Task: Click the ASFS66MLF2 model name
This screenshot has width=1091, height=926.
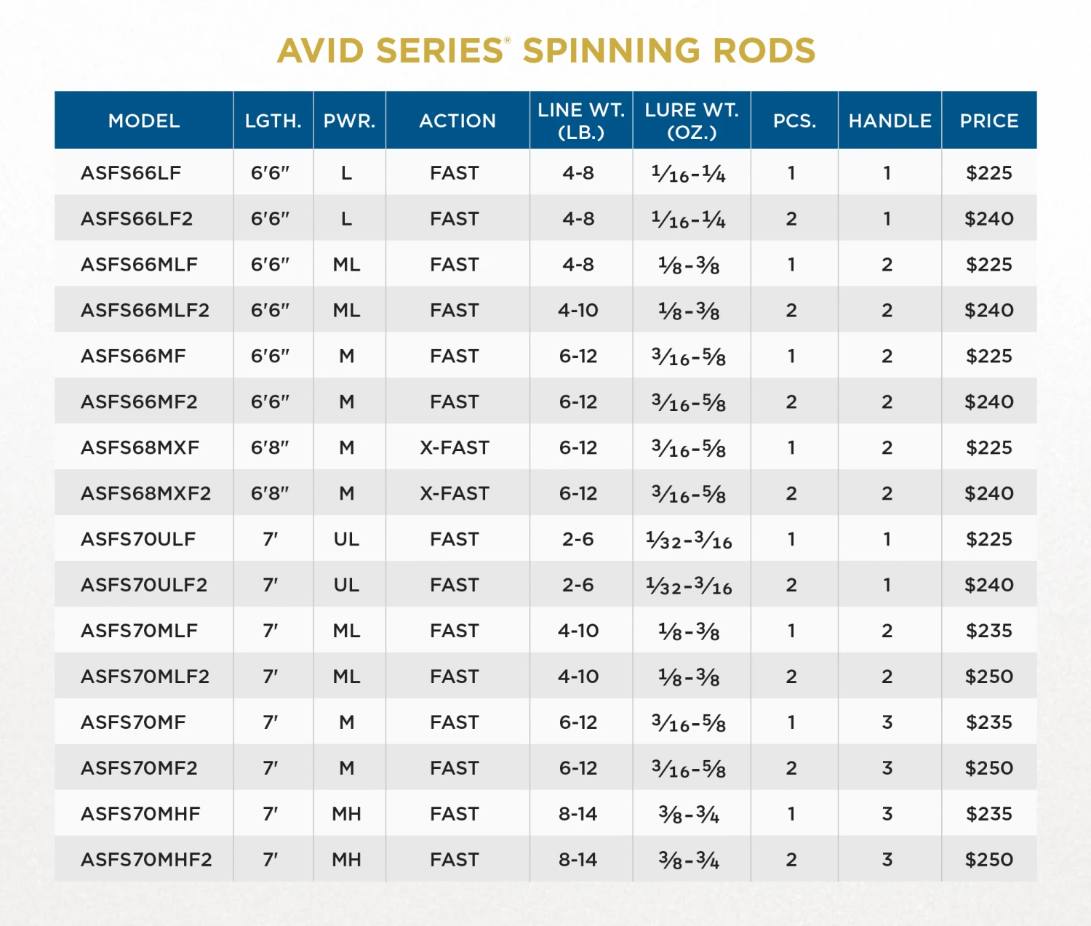Action: [145, 311]
